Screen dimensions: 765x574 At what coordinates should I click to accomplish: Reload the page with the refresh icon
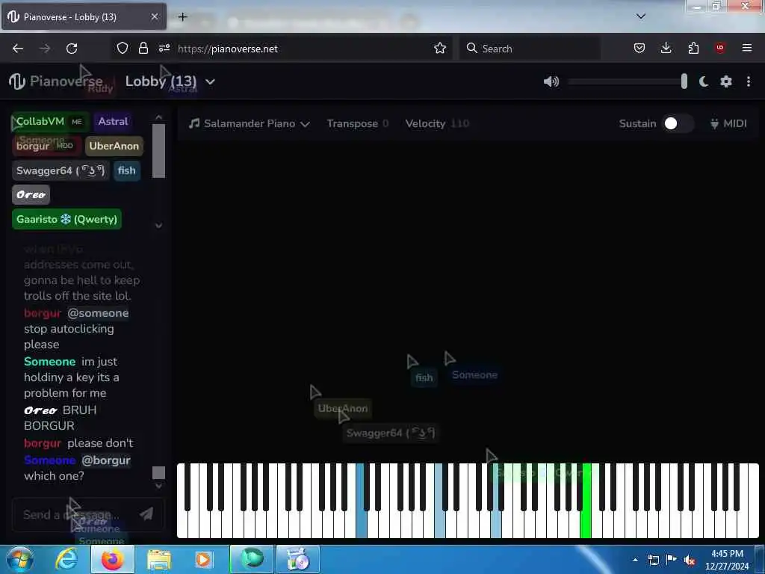[x=72, y=49]
